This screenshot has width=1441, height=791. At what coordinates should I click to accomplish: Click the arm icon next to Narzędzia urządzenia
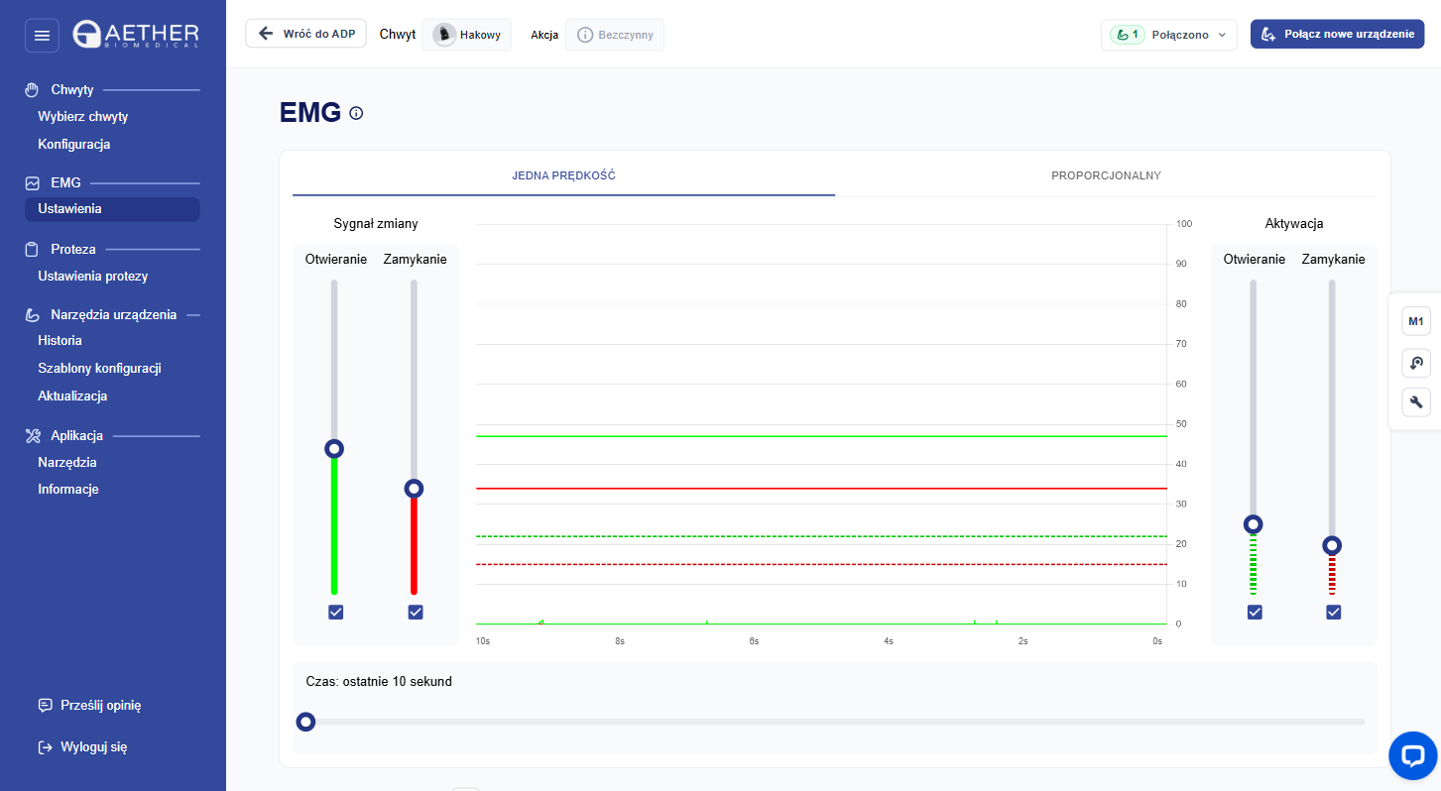pos(32,314)
